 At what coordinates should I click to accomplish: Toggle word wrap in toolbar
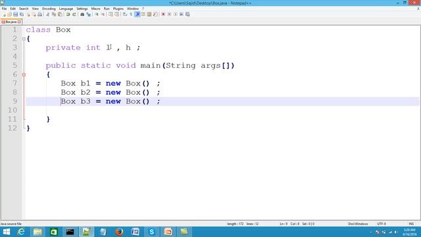coord(125,14)
